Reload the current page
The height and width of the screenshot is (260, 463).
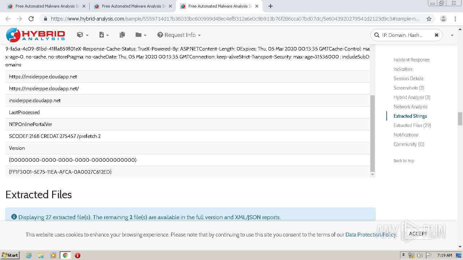coord(31,19)
